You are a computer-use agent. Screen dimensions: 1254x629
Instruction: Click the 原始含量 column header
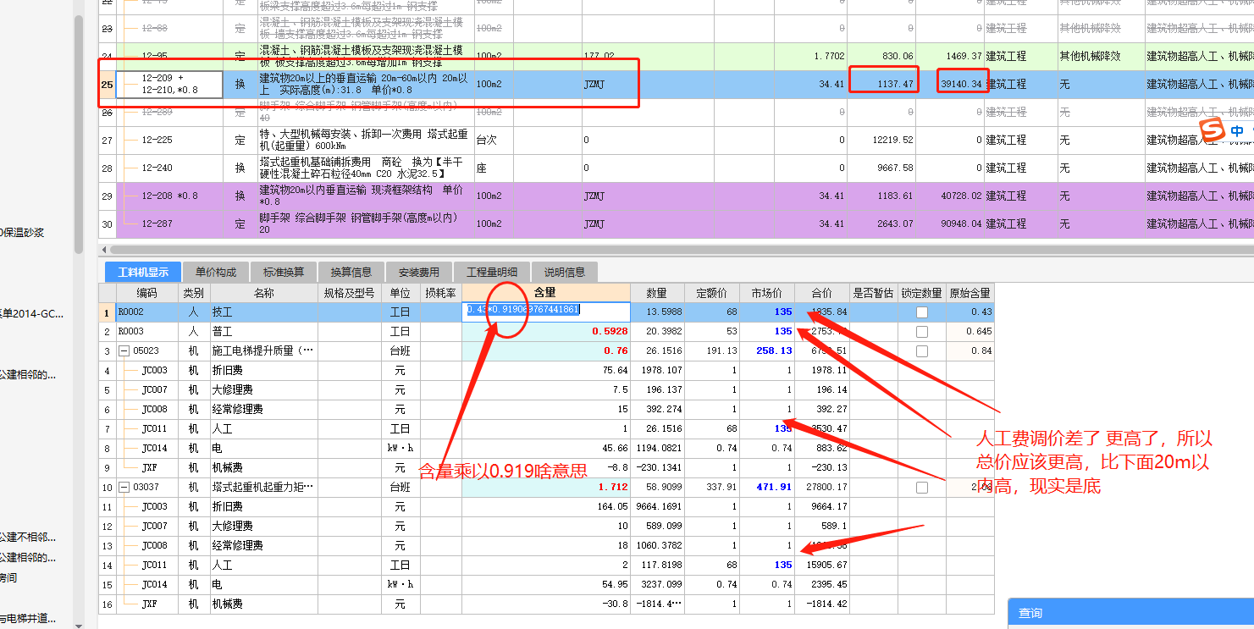[970, 293]
